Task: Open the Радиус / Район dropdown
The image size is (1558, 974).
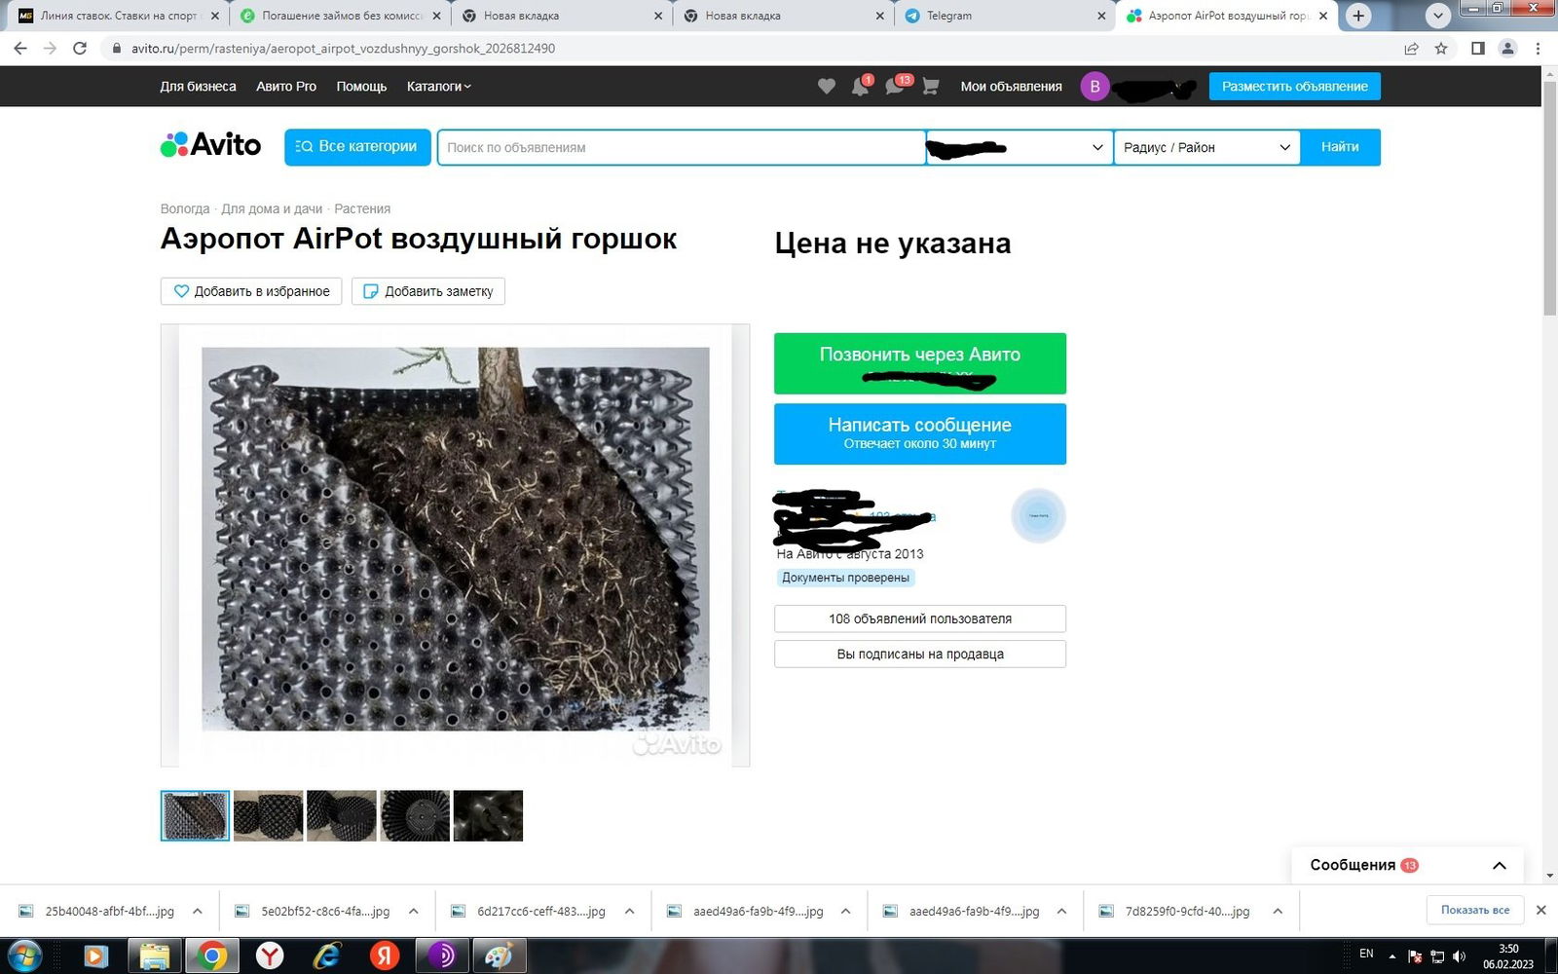Action: pyautogui.click(x=1206, y=147)
